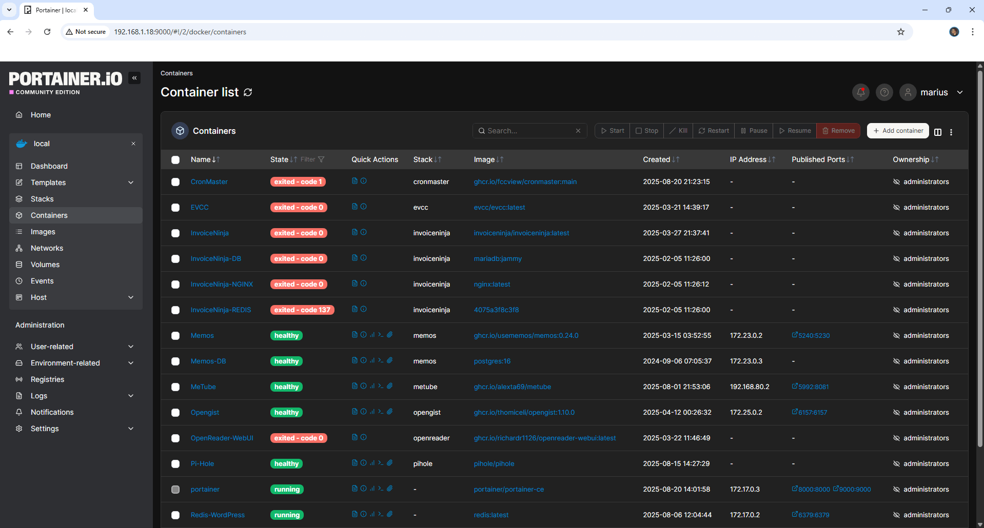Open the InvoiceNinja-NGINX container link

point(222,284)
